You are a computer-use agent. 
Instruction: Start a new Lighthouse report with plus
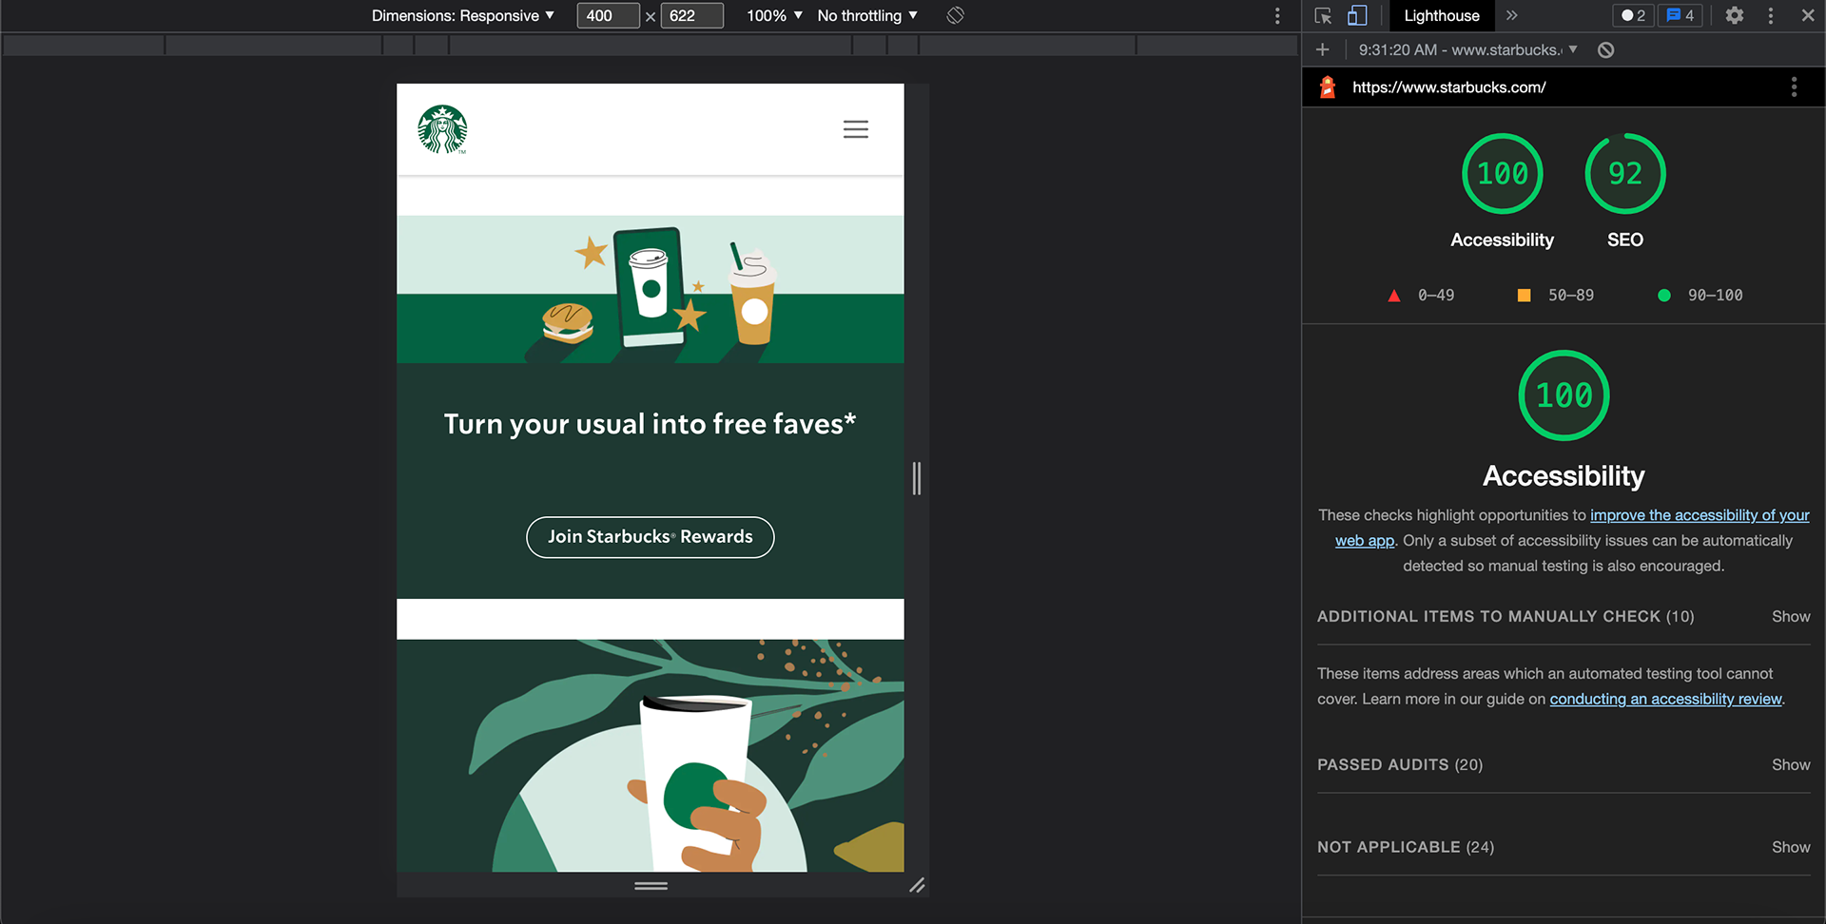tap(1322, 49)
